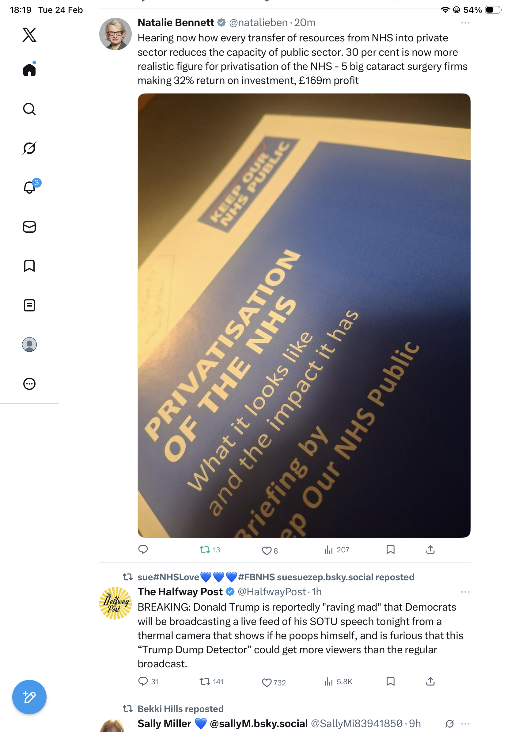This screenshot has height=732, width=511.
Task: Expand the More circle menu in the sidebar
Action: [29, 383]
